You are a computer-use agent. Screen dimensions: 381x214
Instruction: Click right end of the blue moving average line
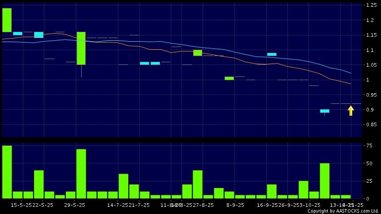pyautogui.click(x=351, y=73)
